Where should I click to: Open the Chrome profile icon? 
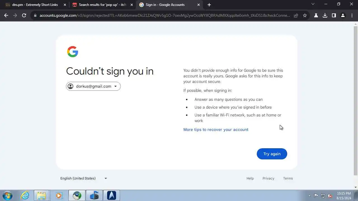tap(343, 15)
